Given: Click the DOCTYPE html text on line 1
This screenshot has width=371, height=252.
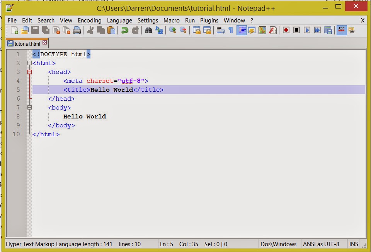Looking at the screenshot, I should click(63, 54).
